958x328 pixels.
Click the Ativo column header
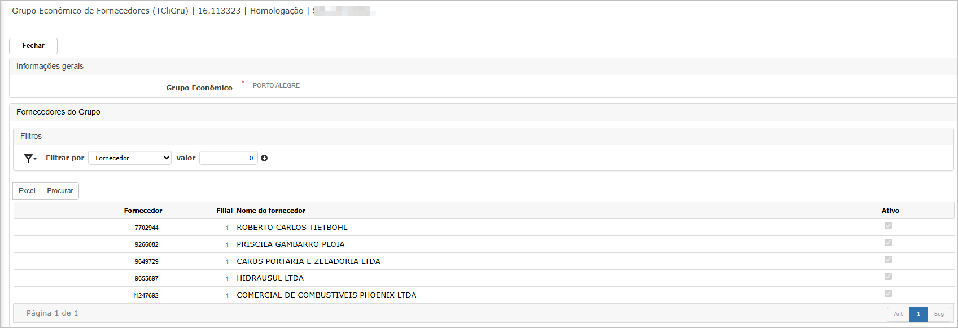(x=890, y=211)
